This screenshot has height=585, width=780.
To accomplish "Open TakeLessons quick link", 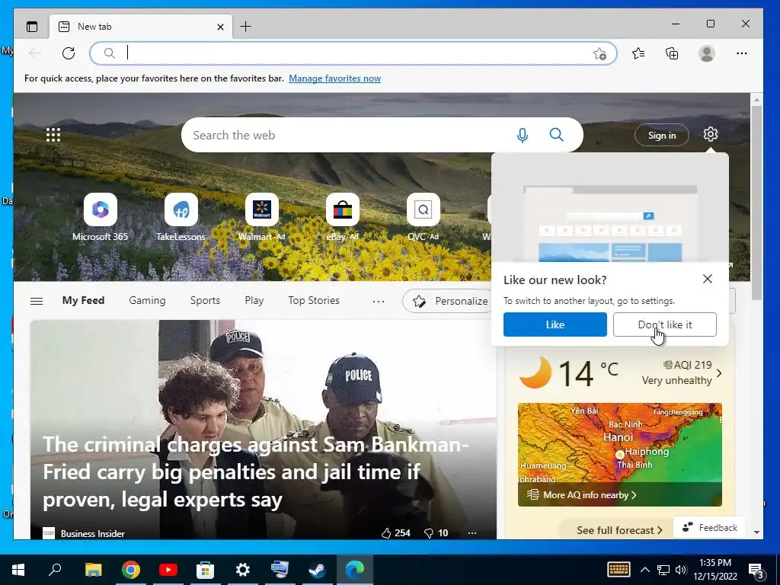I will click(x=181, y=217).
